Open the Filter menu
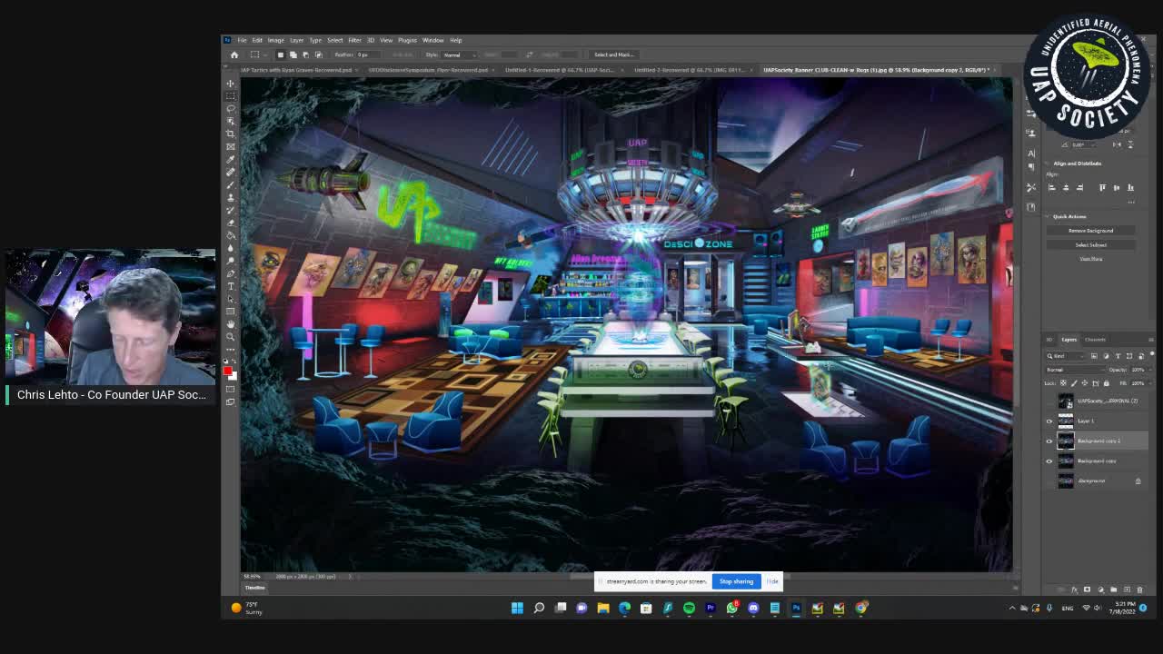 tap(354, 40)
